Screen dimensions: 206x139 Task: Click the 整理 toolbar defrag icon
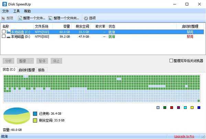(3, 18)
